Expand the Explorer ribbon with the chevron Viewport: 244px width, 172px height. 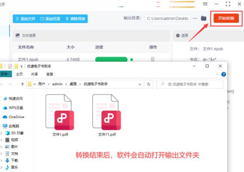click(x=217, y=75)
